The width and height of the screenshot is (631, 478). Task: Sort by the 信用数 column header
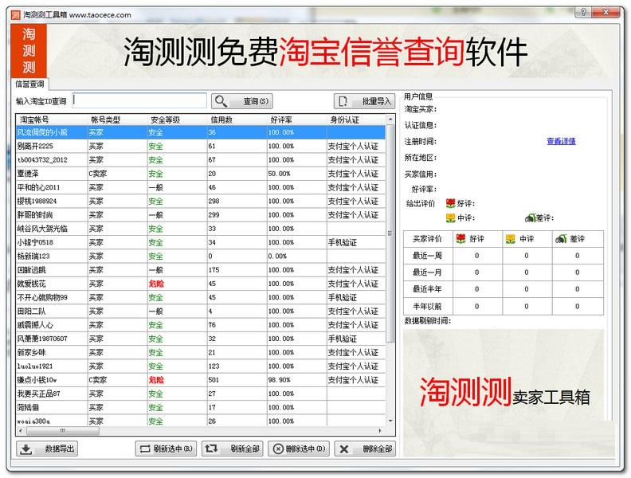[x=221, y=120]
